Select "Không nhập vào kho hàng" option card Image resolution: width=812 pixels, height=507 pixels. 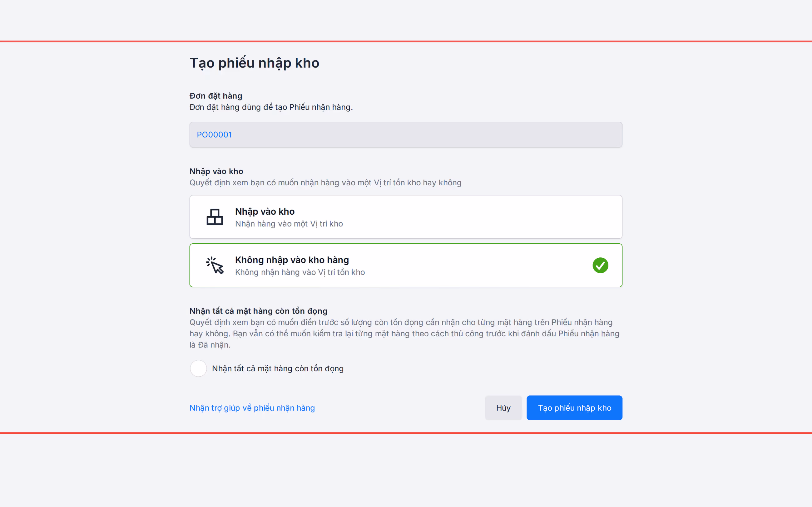[x=406, y=265]
